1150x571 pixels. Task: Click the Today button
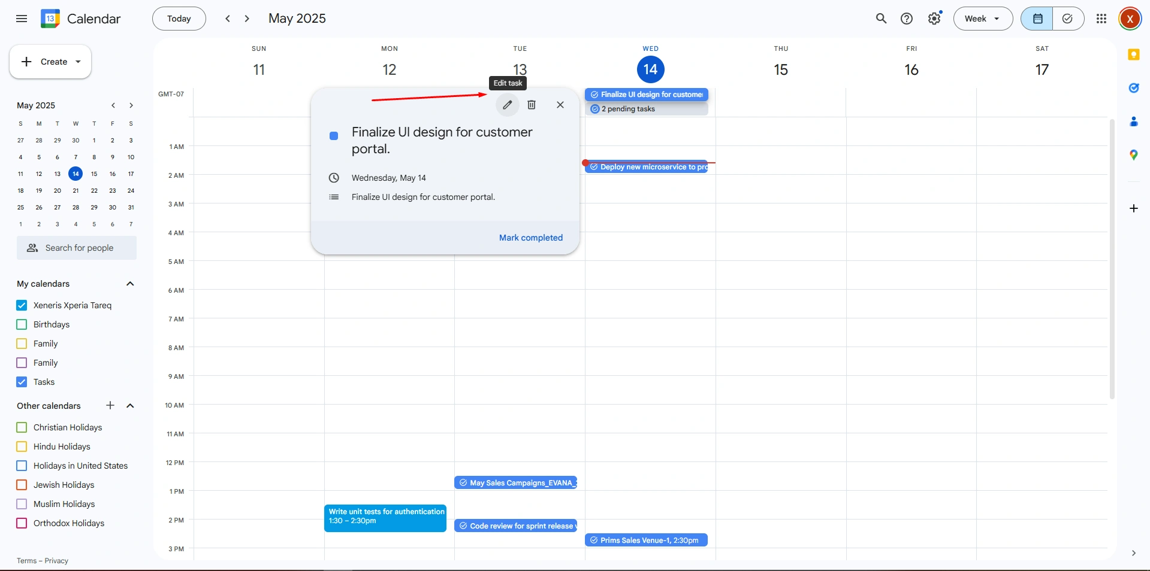point(179,19)
